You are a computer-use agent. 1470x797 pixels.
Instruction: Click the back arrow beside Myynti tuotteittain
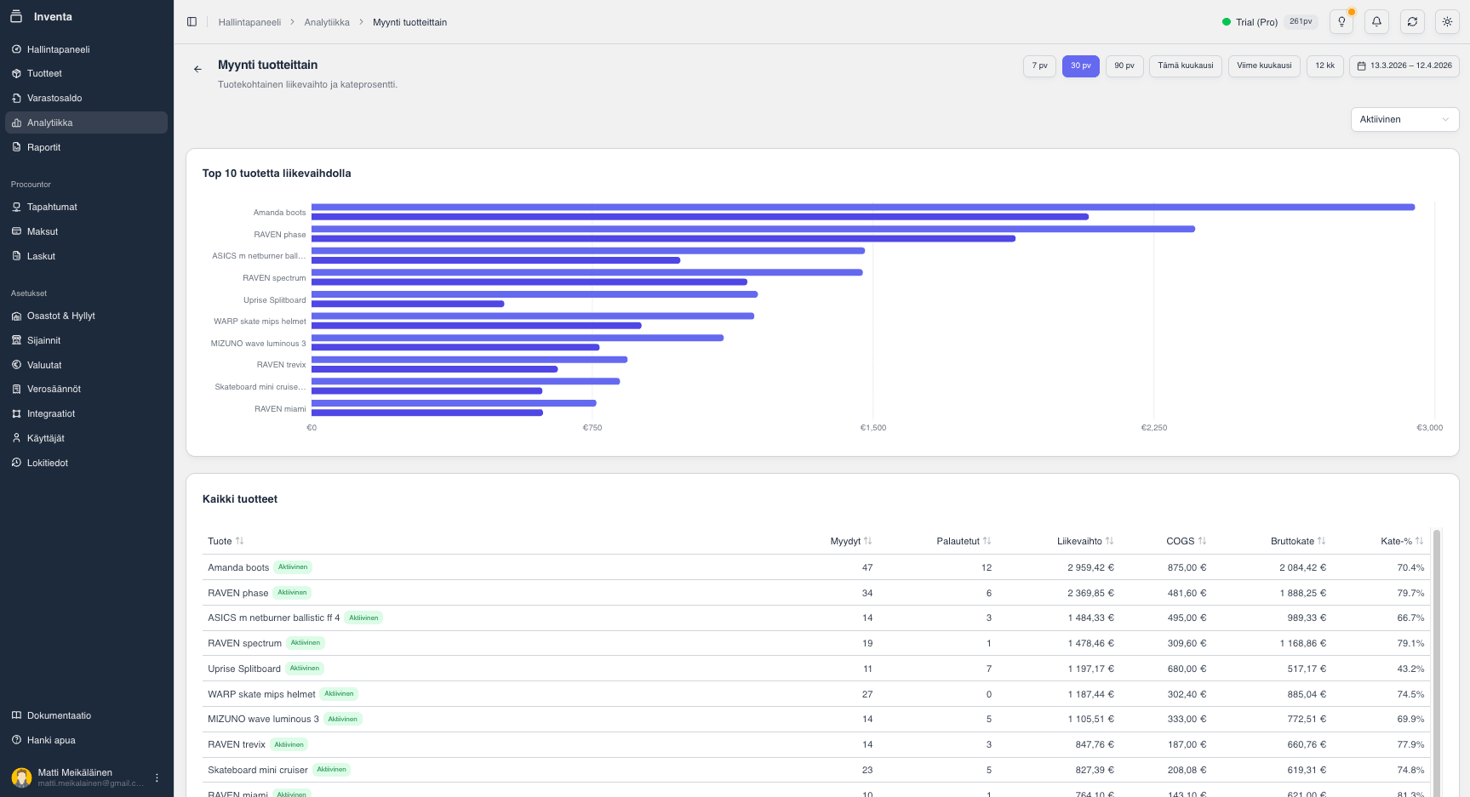[x=197, y=69]
